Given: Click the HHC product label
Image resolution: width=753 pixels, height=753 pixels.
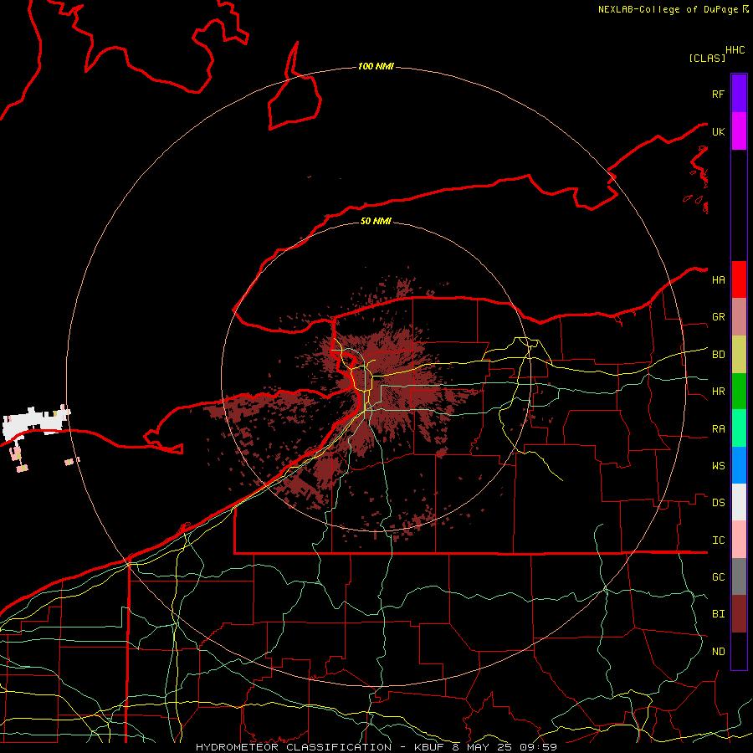Looking at the screenshot, I should coord(735,50).
